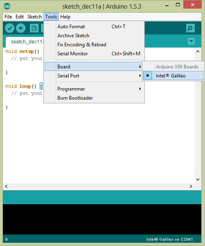The height and width of the screenshot is (246, 205).
Task: Switch to the sketch_dec11a editor tab
Action: coord(25,42)
